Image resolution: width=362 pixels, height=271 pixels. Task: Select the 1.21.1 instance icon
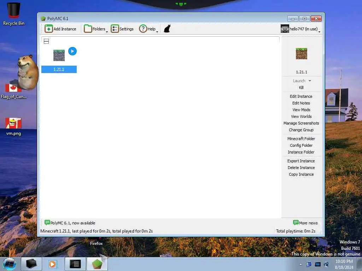(59, 55)
